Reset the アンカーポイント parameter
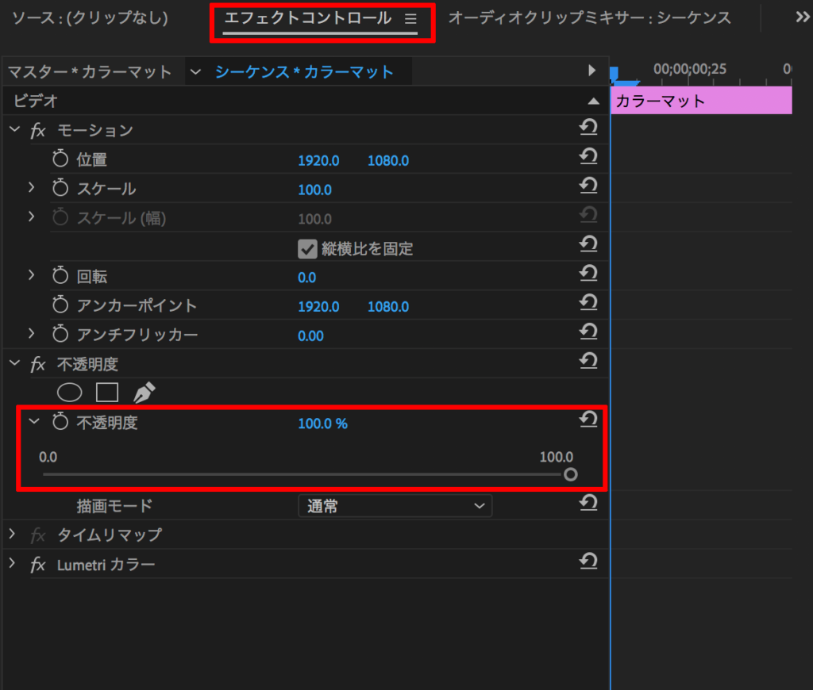 click(x=588, y=302)
